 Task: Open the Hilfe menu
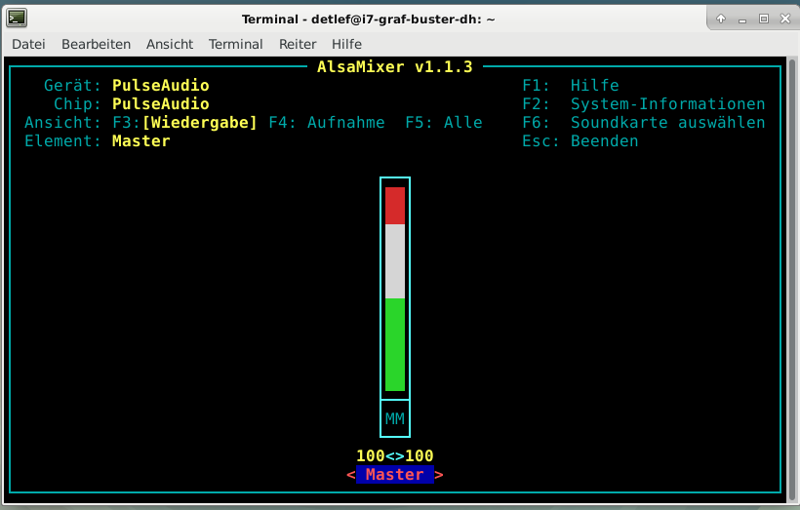click(x=346, y=45)
